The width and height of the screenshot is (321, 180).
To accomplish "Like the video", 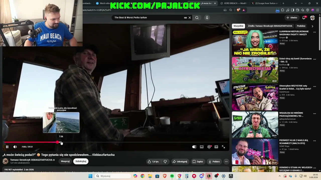I will click(x=153, y=161).
